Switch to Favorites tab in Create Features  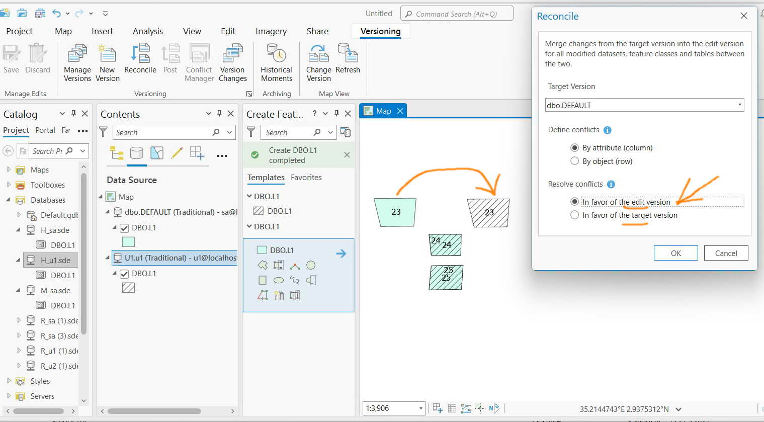coord(306,178)
